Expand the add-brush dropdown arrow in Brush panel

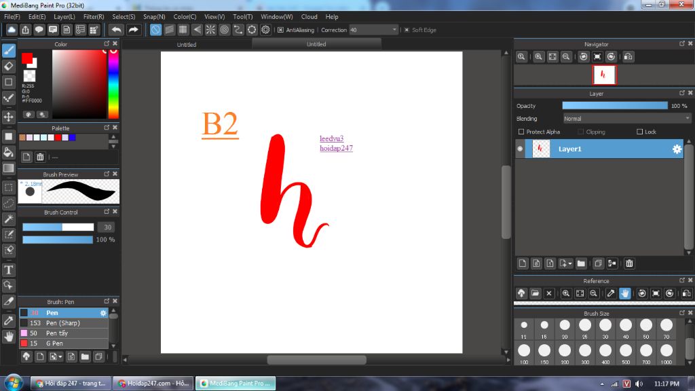(x=60, y=356)
